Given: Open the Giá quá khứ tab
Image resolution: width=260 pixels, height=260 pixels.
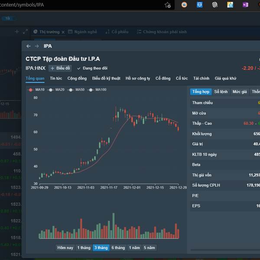Looking at the screenshot, I should (x=225, y=78).
